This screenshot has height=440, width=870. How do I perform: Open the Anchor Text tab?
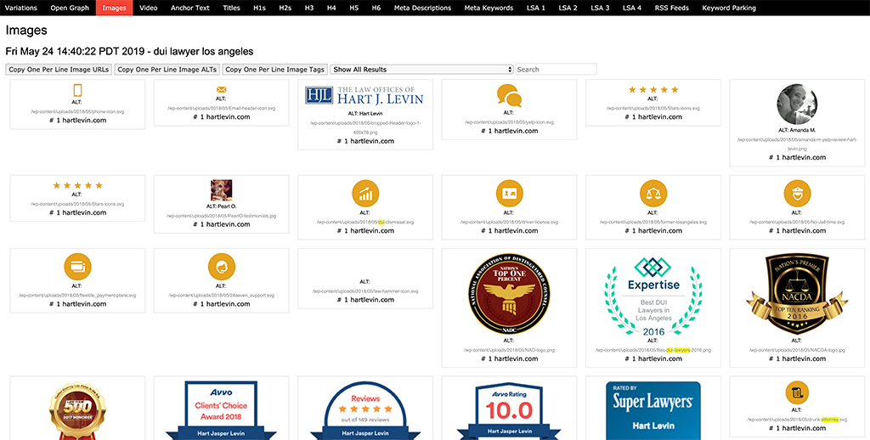pyautogui.click(x=189, y=8)
